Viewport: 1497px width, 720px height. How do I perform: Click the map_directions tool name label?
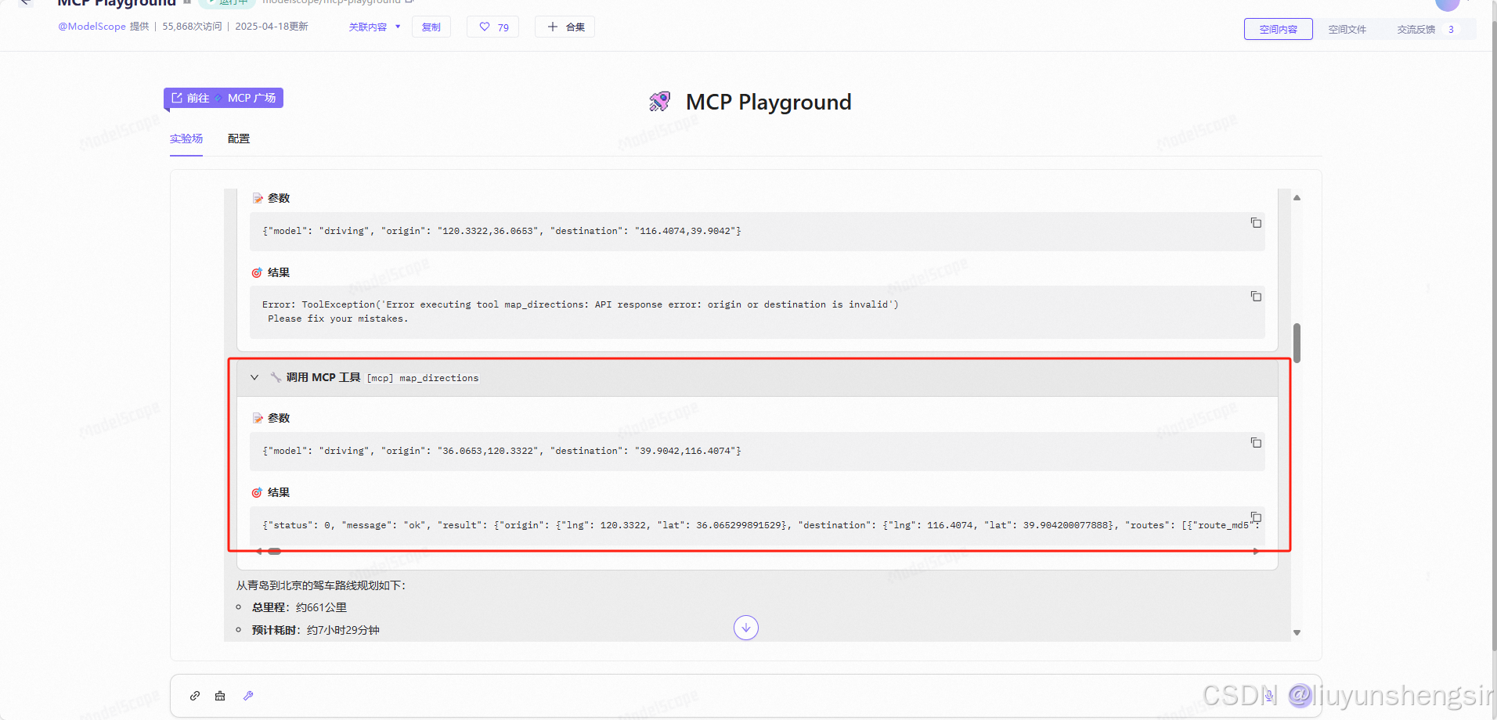coord(438,378)
